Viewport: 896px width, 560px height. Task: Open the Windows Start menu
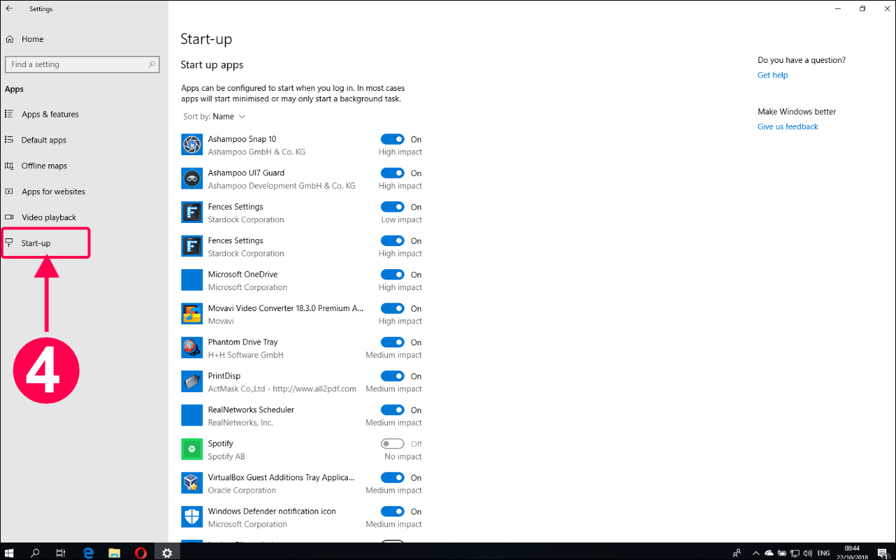click(x=10, y=552)
